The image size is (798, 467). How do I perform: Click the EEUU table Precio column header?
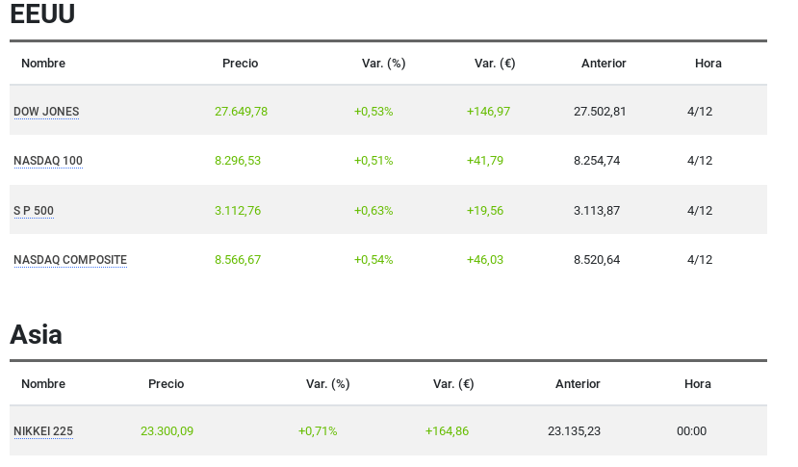(240, 64)
